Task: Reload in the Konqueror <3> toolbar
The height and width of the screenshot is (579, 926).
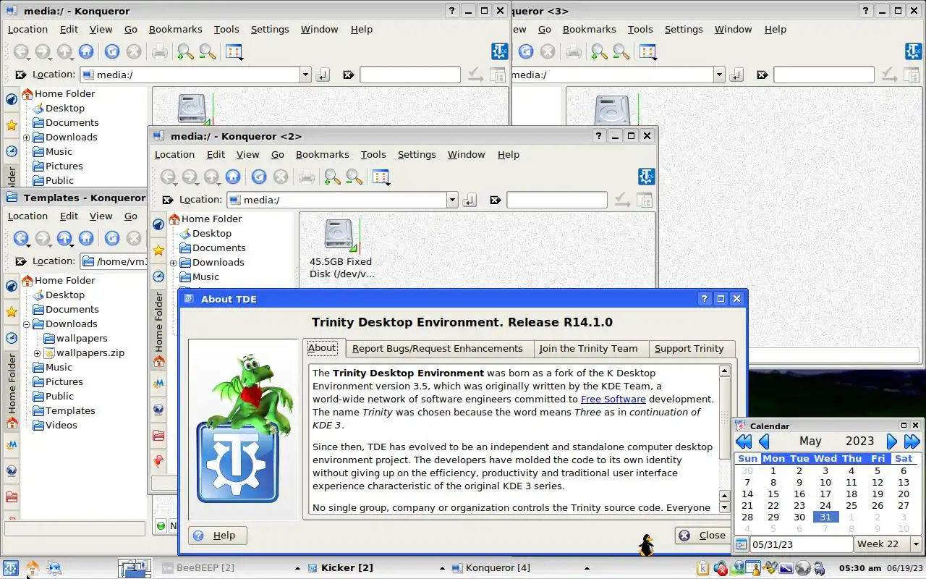Action: click(x=526, y=51)
